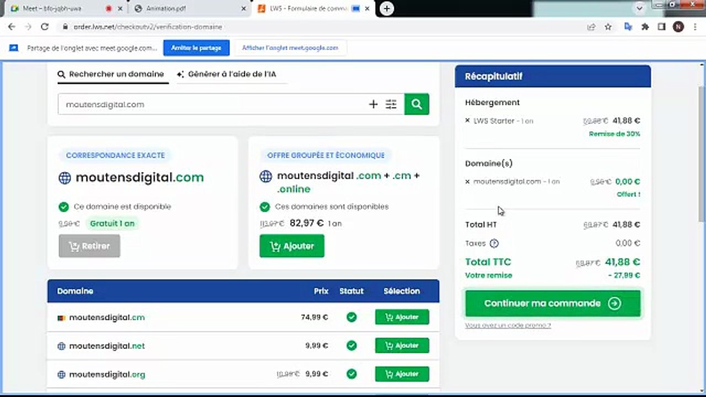Click the green search magnifier button
The width and height of the screenshot is (706, 397).
pyautogui.click(x=416, y=104)
